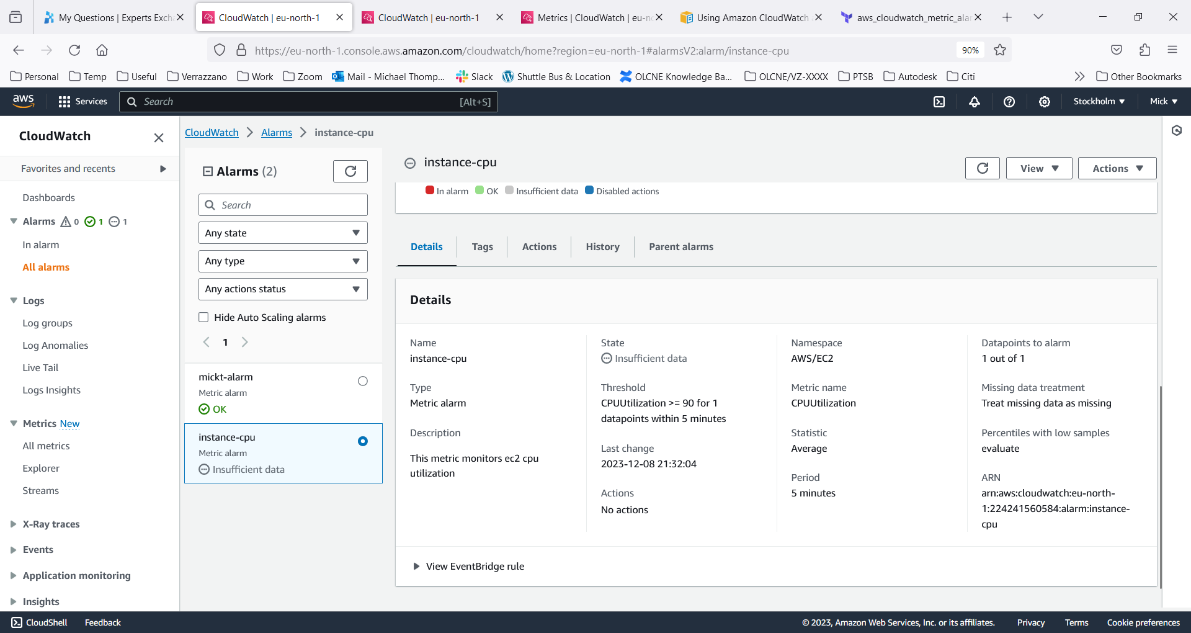The height and width of the screenshot is (633, 1191).
Task: Open the AWS settings gear
Action: tap(1045, 101)
